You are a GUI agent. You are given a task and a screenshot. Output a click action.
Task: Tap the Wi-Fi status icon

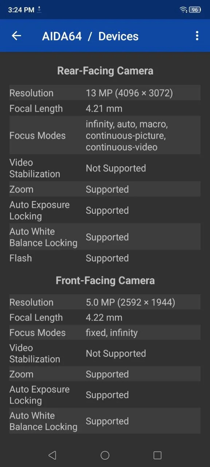[183, 10]
